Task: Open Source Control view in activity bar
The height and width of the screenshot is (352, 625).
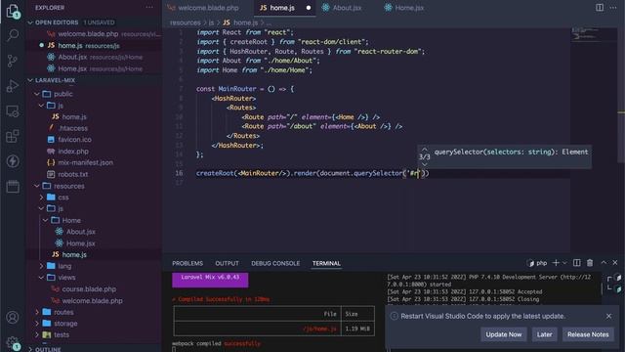Action: pyautogui.click(x=13, y=61)
